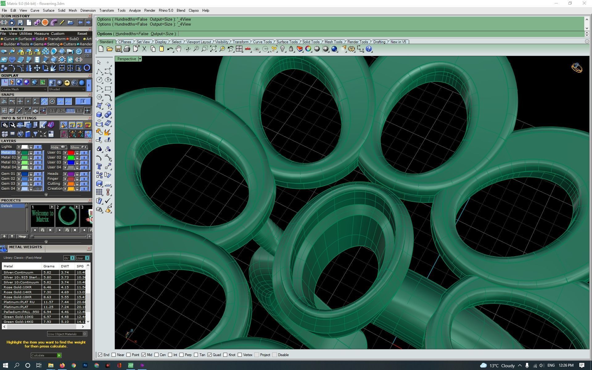
Task: Open the Use Object Materials dropdown
Action: [x=67, y=334]
